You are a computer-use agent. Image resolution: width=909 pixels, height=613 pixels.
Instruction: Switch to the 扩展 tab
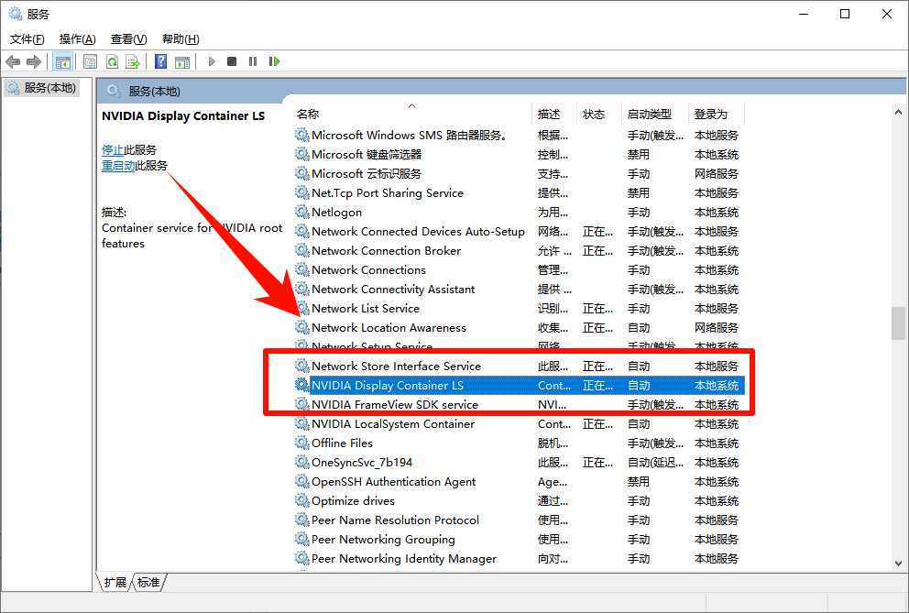[115, 582]
